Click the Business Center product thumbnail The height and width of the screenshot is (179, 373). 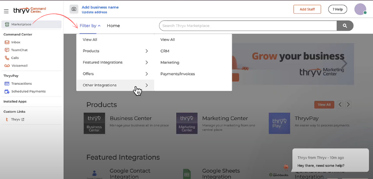tap(94, 123)
